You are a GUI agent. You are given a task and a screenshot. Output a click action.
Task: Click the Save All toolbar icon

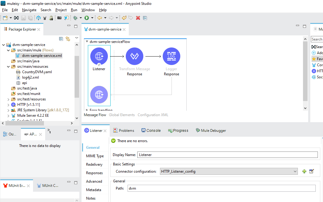tap(30, 18)
